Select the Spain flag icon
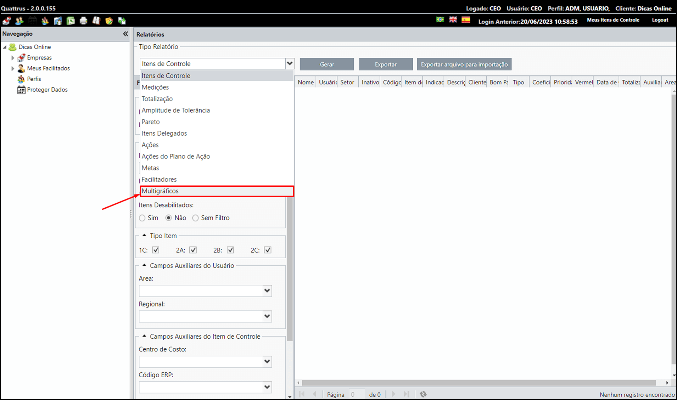677x400 pixels. (x=466, y=20)
